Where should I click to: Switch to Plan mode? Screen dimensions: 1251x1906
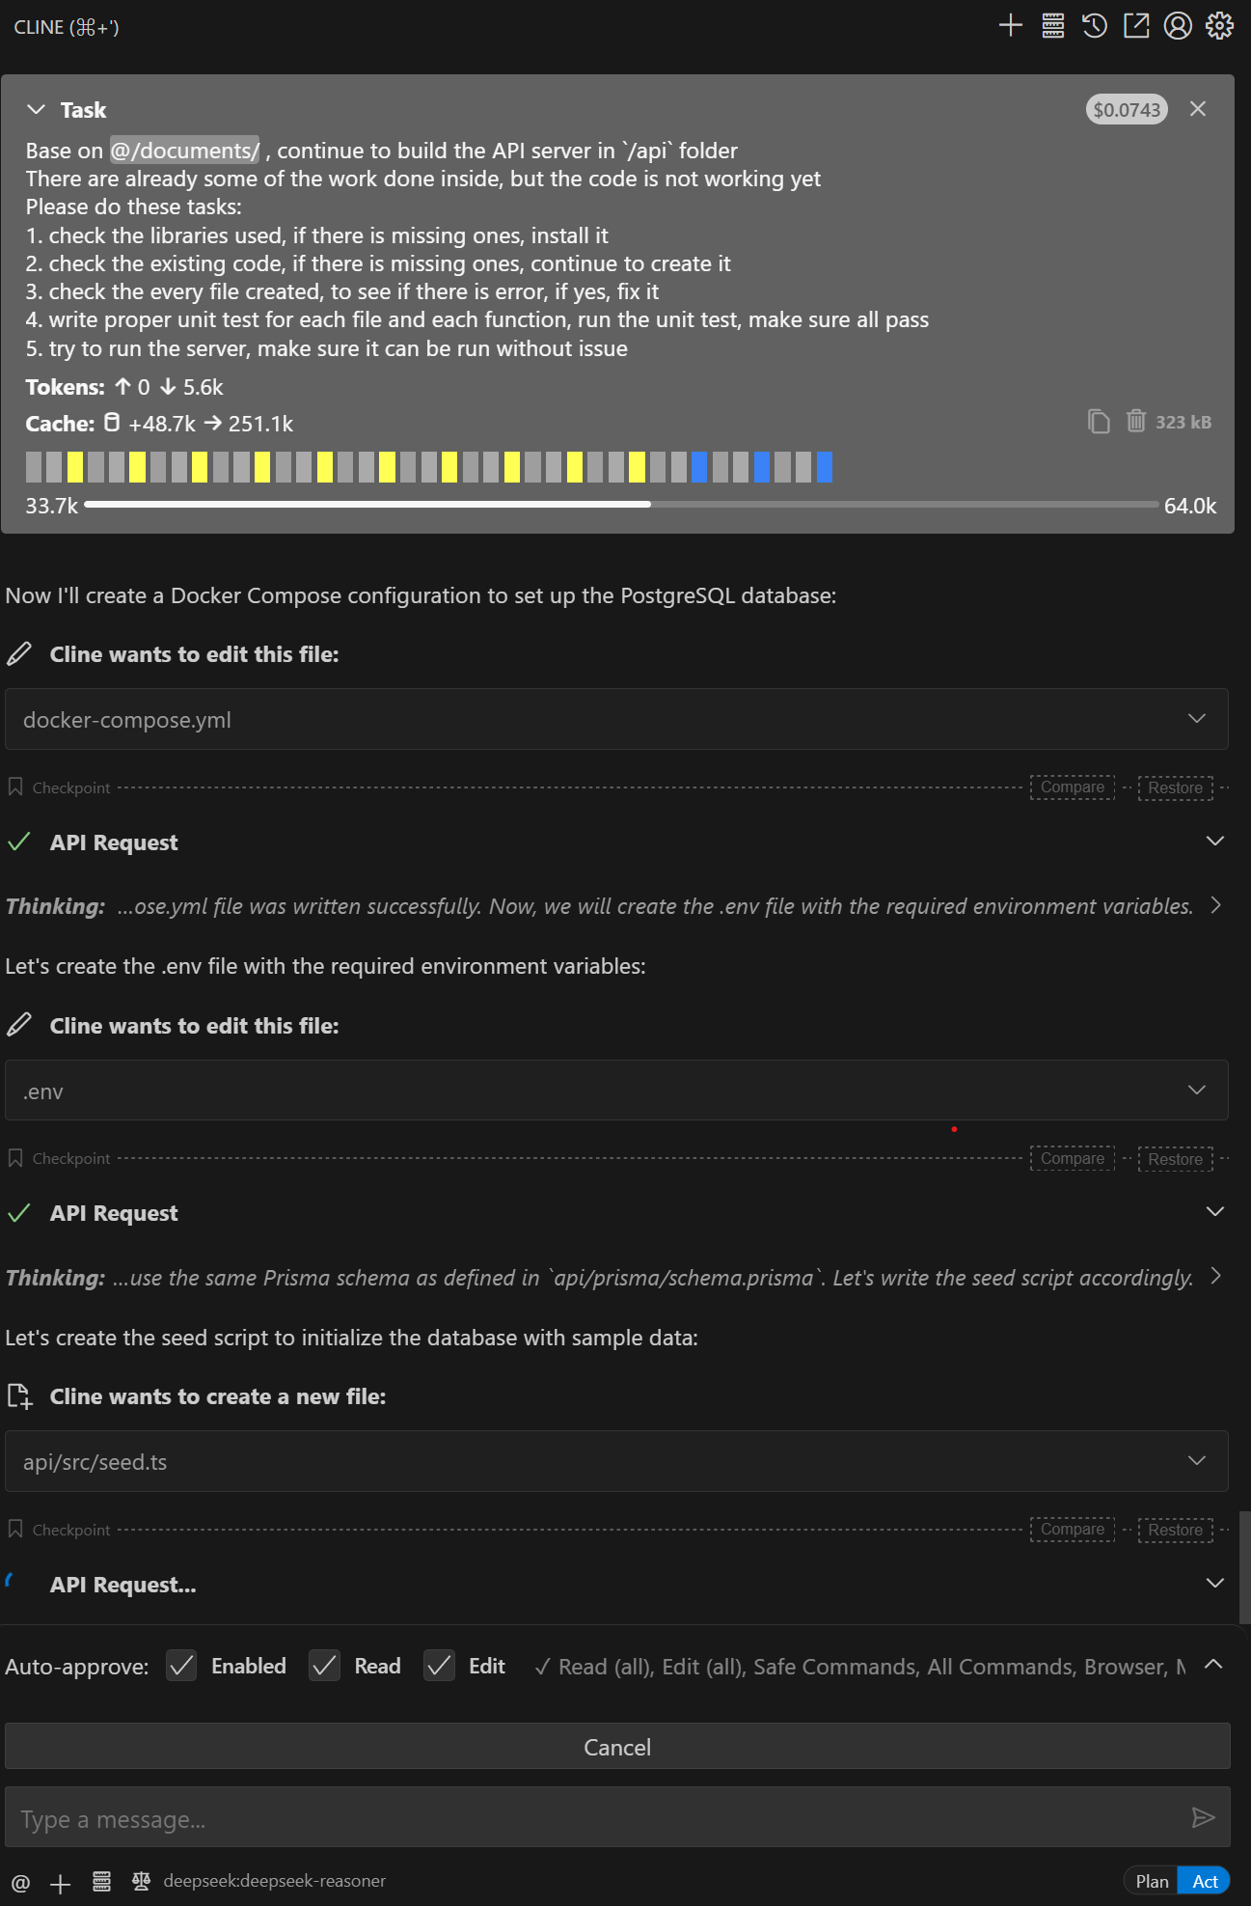[x=1152, y=1881]
